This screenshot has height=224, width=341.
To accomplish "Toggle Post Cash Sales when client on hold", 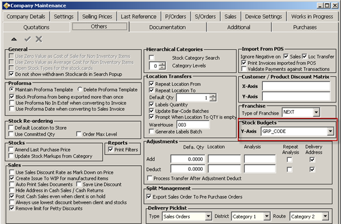I will pos(12,196).
